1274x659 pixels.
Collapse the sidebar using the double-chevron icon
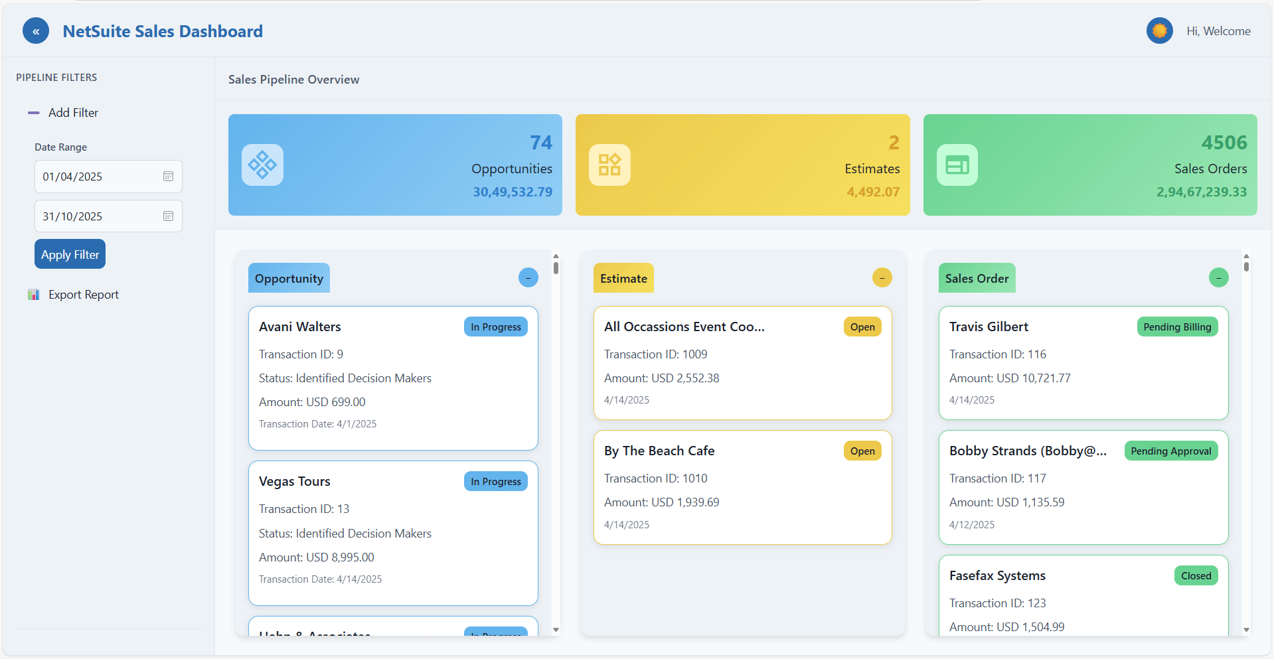[36, 31]
